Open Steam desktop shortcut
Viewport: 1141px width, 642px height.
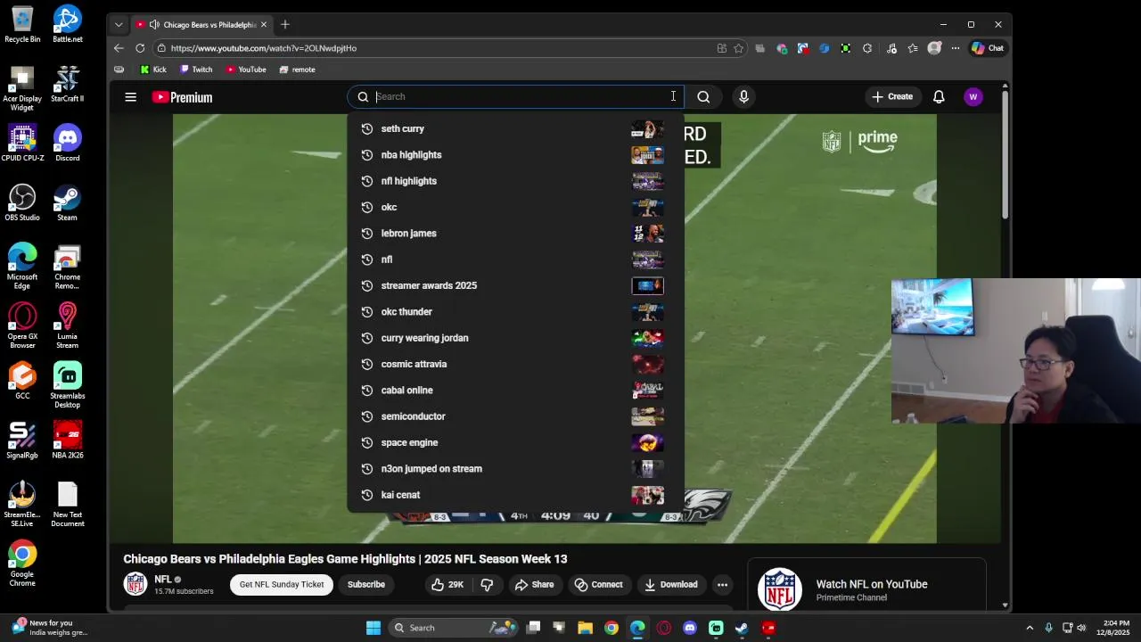tap(67, 202)
